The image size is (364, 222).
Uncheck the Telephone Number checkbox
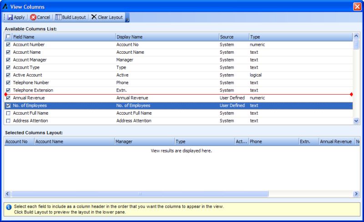click(x=8, y=83)
